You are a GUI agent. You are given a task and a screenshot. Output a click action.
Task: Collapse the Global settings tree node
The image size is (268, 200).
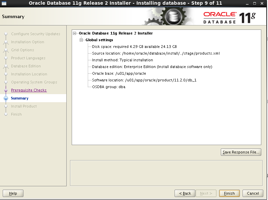(x=81, y=40)
